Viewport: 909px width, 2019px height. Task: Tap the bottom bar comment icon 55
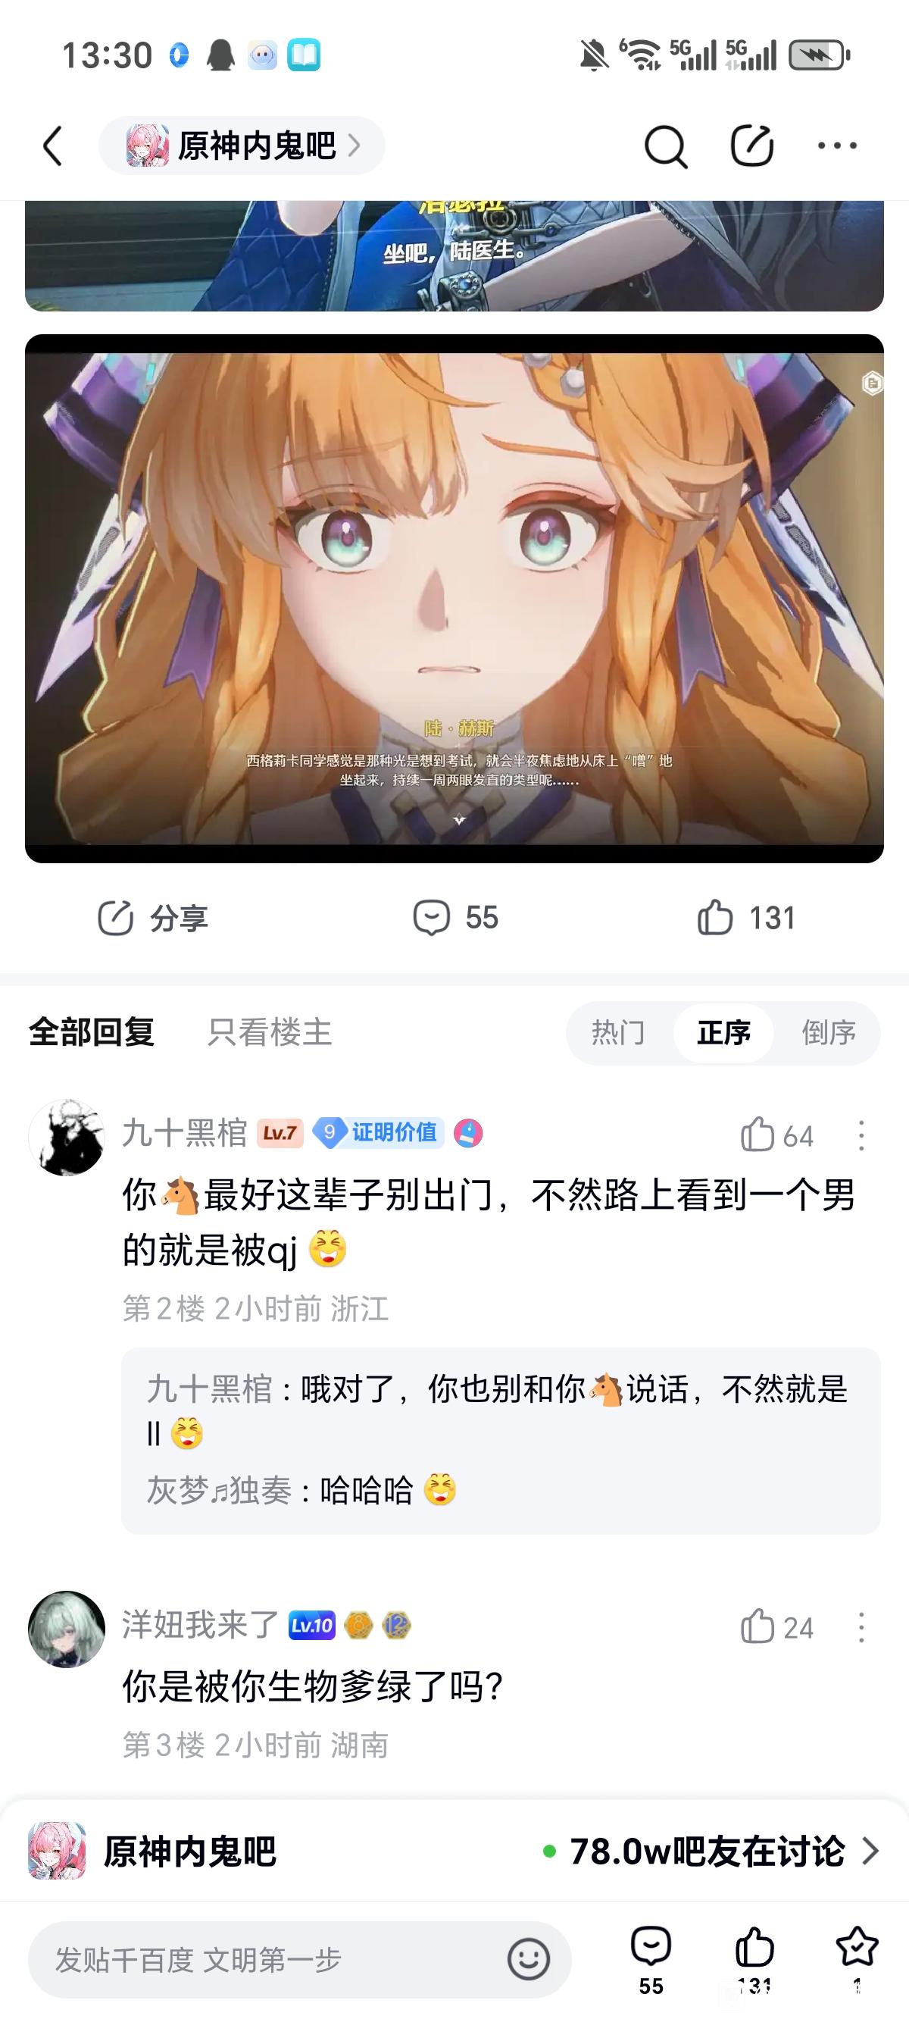(x=651, y=1946)
